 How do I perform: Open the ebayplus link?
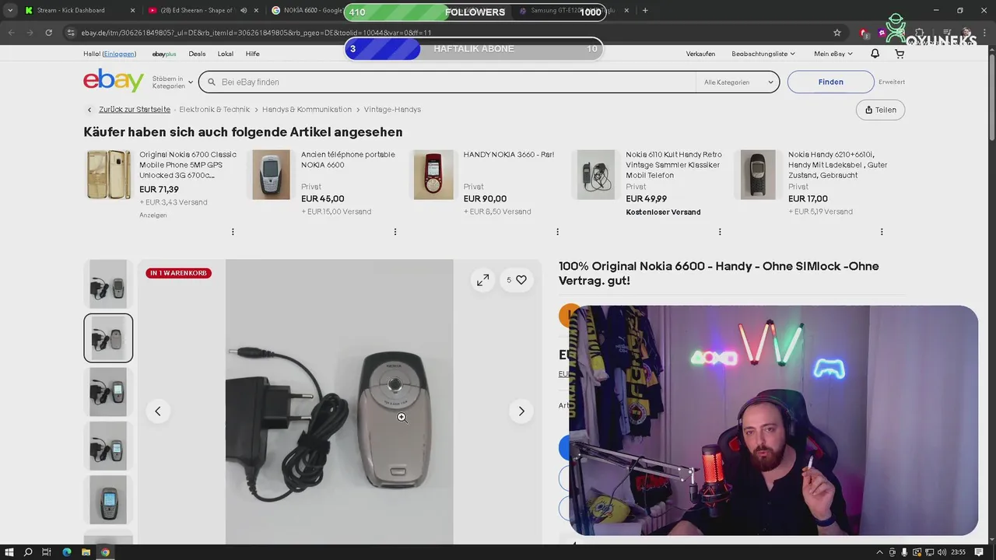[164, 54]
